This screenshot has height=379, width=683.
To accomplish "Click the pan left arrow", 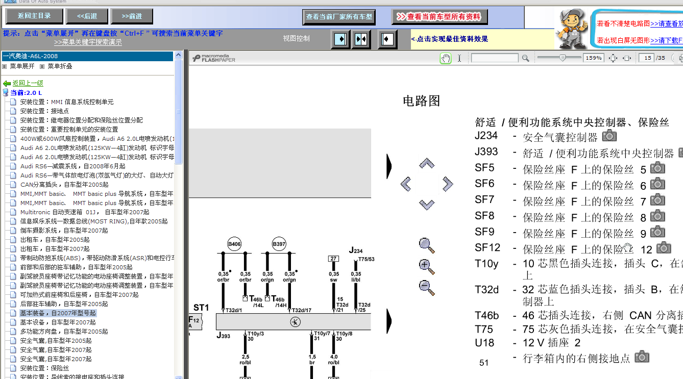I will click(x=406, y=184).
